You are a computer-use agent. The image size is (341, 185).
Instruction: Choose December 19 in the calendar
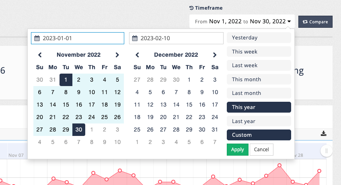pos(150,117)
